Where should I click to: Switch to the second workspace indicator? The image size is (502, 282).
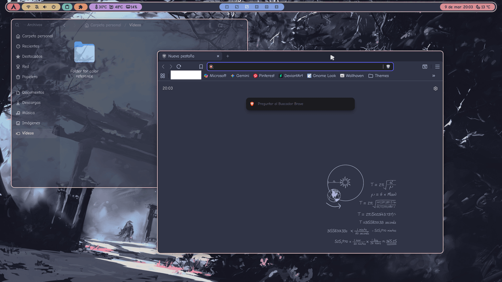tap(237, 7)
